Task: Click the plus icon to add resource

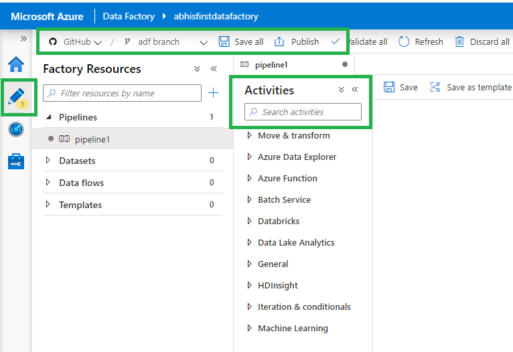Action: coord(213,93)
